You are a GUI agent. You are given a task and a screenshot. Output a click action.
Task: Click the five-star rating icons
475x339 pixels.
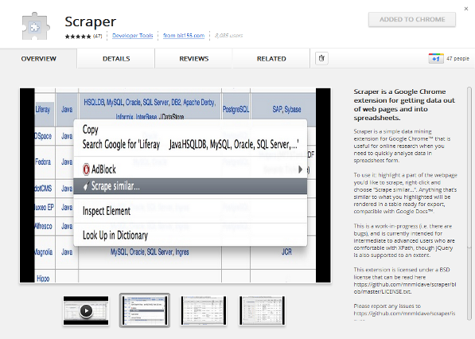click(78, 37)
